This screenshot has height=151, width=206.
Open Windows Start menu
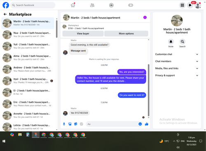4,141
